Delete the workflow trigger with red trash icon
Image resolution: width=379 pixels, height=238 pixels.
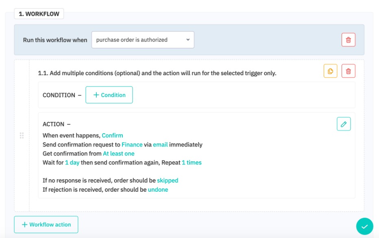[x=348, y=40]
